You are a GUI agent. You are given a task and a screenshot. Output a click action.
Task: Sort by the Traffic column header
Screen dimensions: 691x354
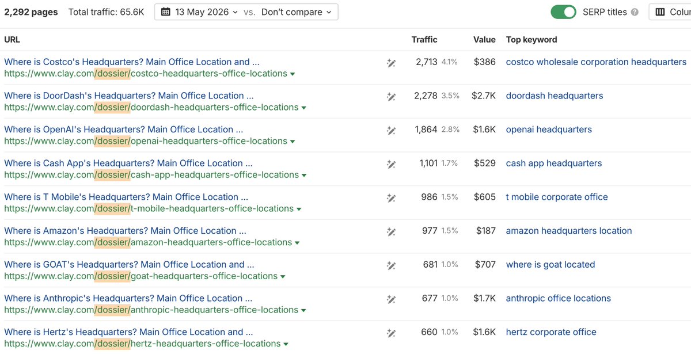(424, 40)
